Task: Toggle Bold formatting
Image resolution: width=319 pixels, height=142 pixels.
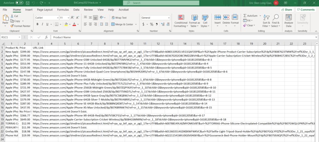Action: pyautogui.click(x=38, y=24)
